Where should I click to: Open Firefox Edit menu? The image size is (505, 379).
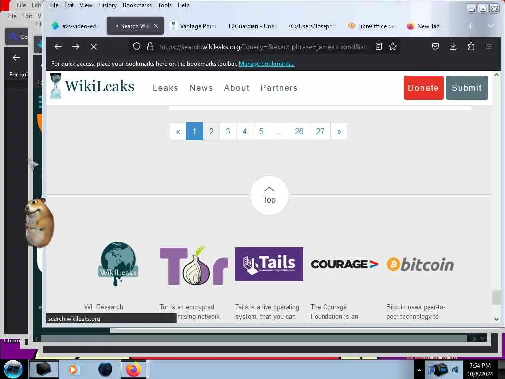pyautogui.click(x=69, y=5)
